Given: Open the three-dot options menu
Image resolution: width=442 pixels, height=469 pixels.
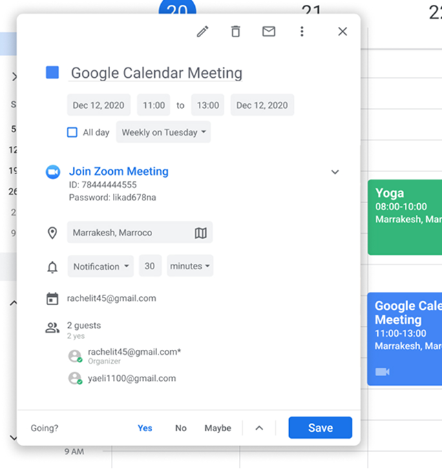Looking at the screenshot, I should click(x=302, y=32).
